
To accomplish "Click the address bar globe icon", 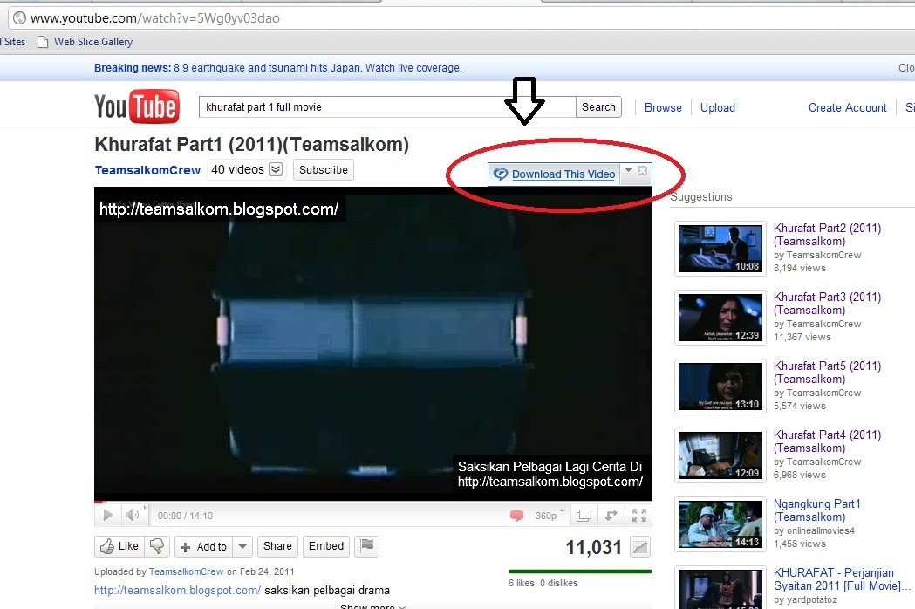I will [x=20, y=18].
